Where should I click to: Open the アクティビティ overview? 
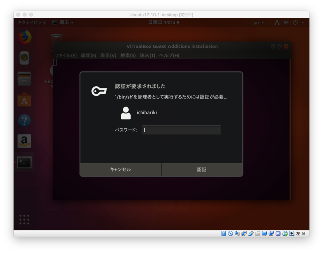click(31, 22)
